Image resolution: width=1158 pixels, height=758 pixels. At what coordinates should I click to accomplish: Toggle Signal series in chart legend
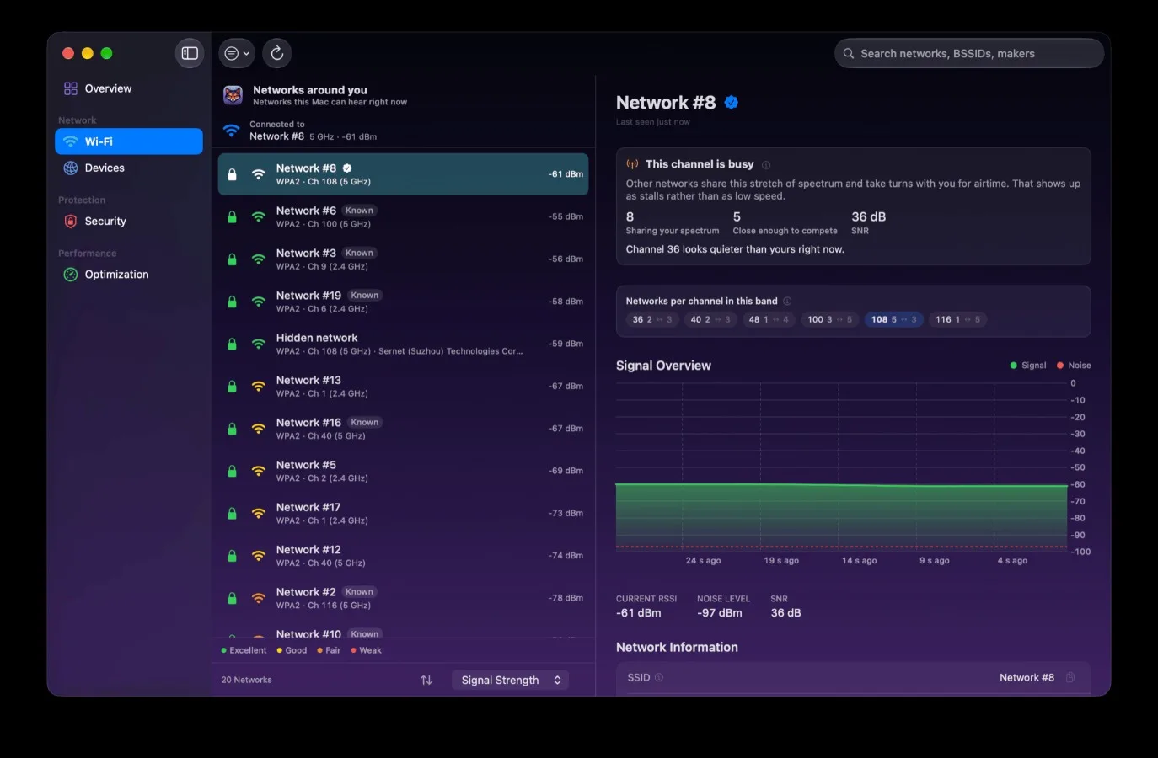[x=1028, y=366]
